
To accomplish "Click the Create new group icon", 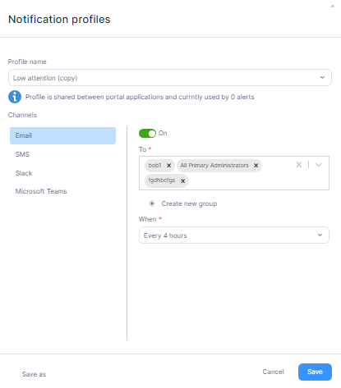I will [152, 203].
